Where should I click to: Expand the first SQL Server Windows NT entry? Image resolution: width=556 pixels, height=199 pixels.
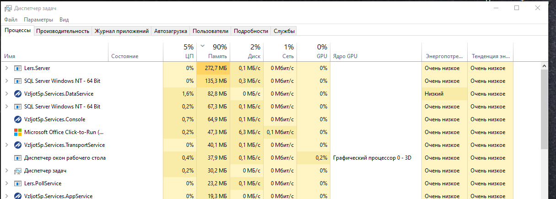pos(6,81)
